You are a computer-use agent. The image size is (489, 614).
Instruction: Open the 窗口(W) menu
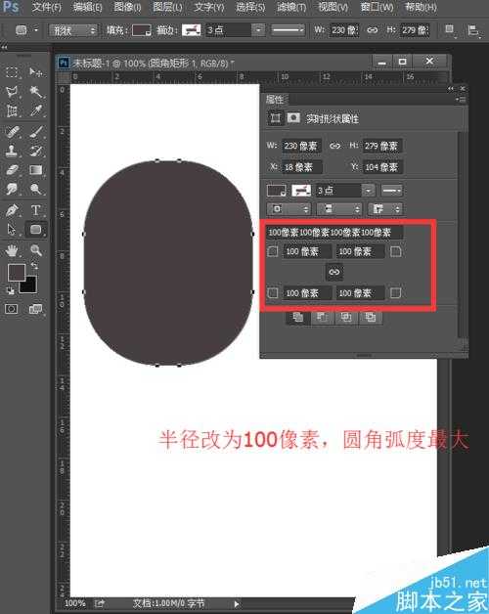click(x=377, y=7)
